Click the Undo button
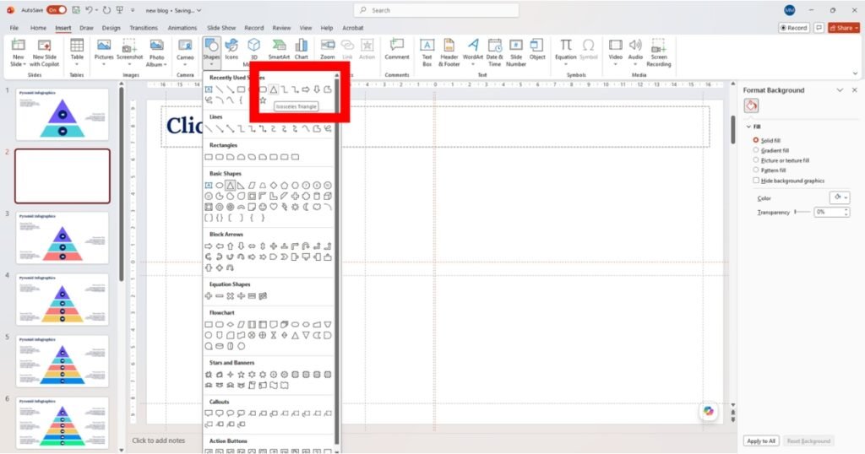 88,10
